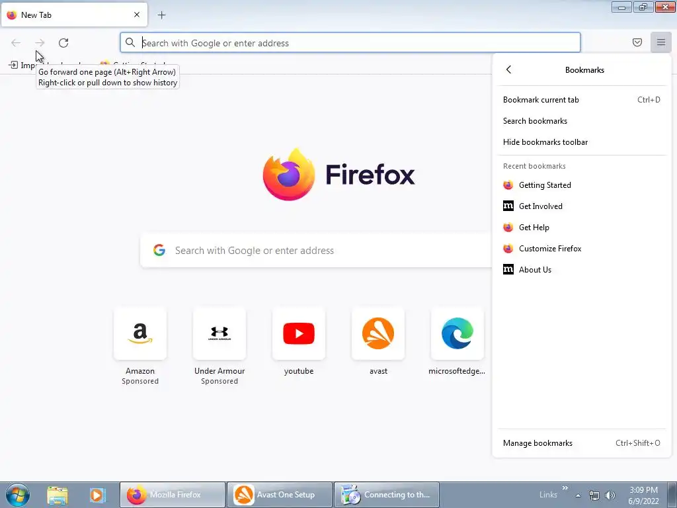Click the back arrow in Bookmarks panel
The width and height of the screenshot is (677, 508).
click(x=508, y=69)
